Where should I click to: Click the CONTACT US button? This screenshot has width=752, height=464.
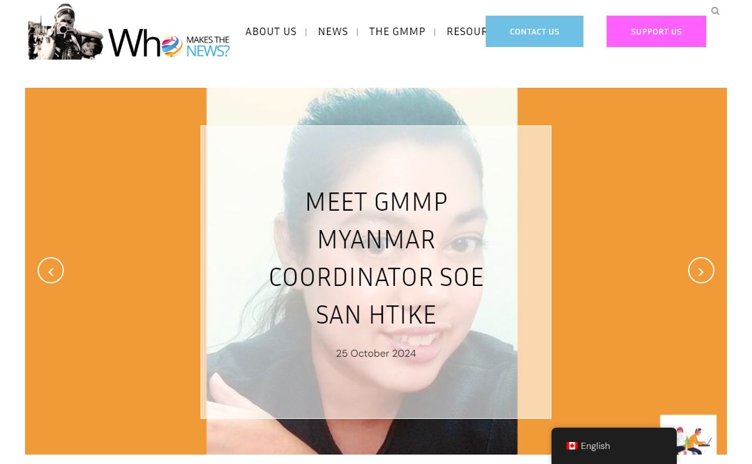pos(535,31)
